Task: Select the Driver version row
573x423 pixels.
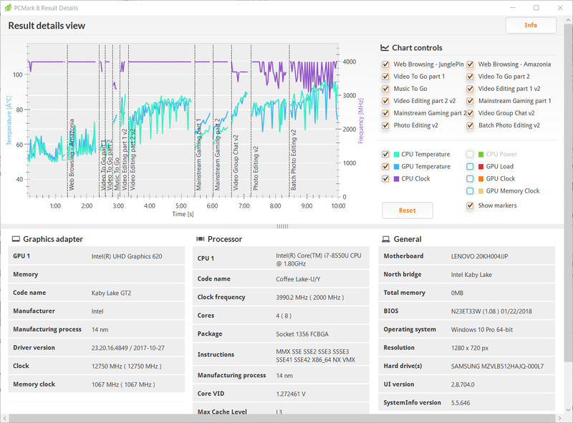Action: (97, 348)
